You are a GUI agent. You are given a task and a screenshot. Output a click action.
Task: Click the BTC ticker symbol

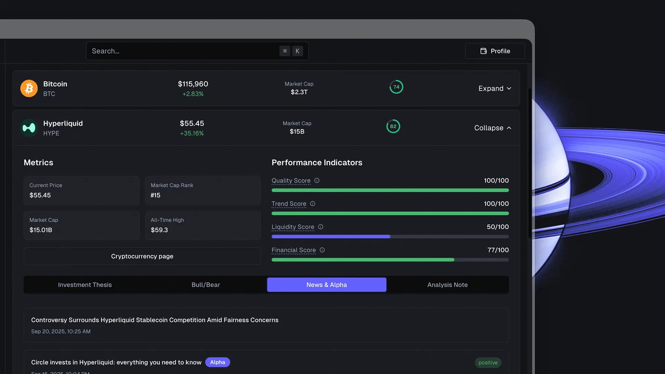pyautogui.click(x=49, y=94)
